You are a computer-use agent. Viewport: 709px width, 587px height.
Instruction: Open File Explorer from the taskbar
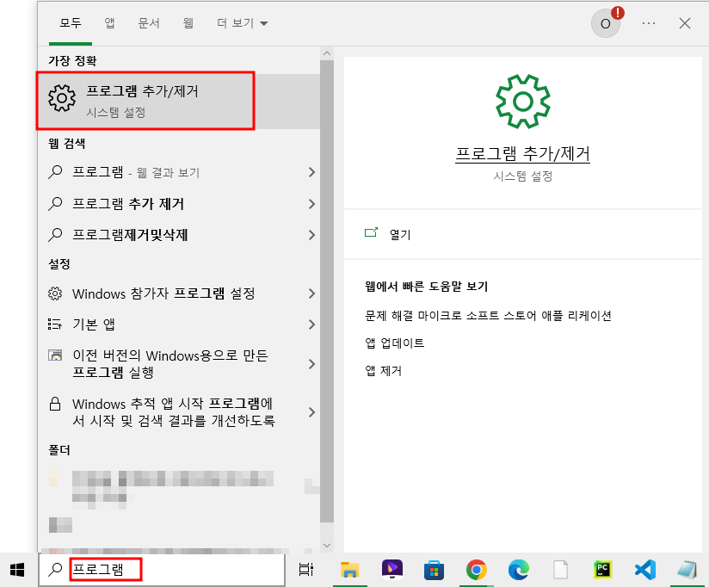[x=349, y=570]
